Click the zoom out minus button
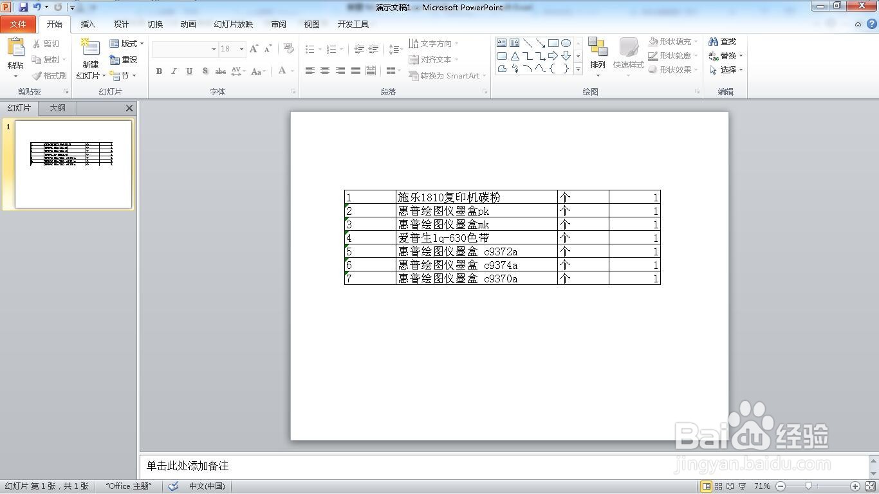The height and width of the screenshot is (494, 879). 781,486
